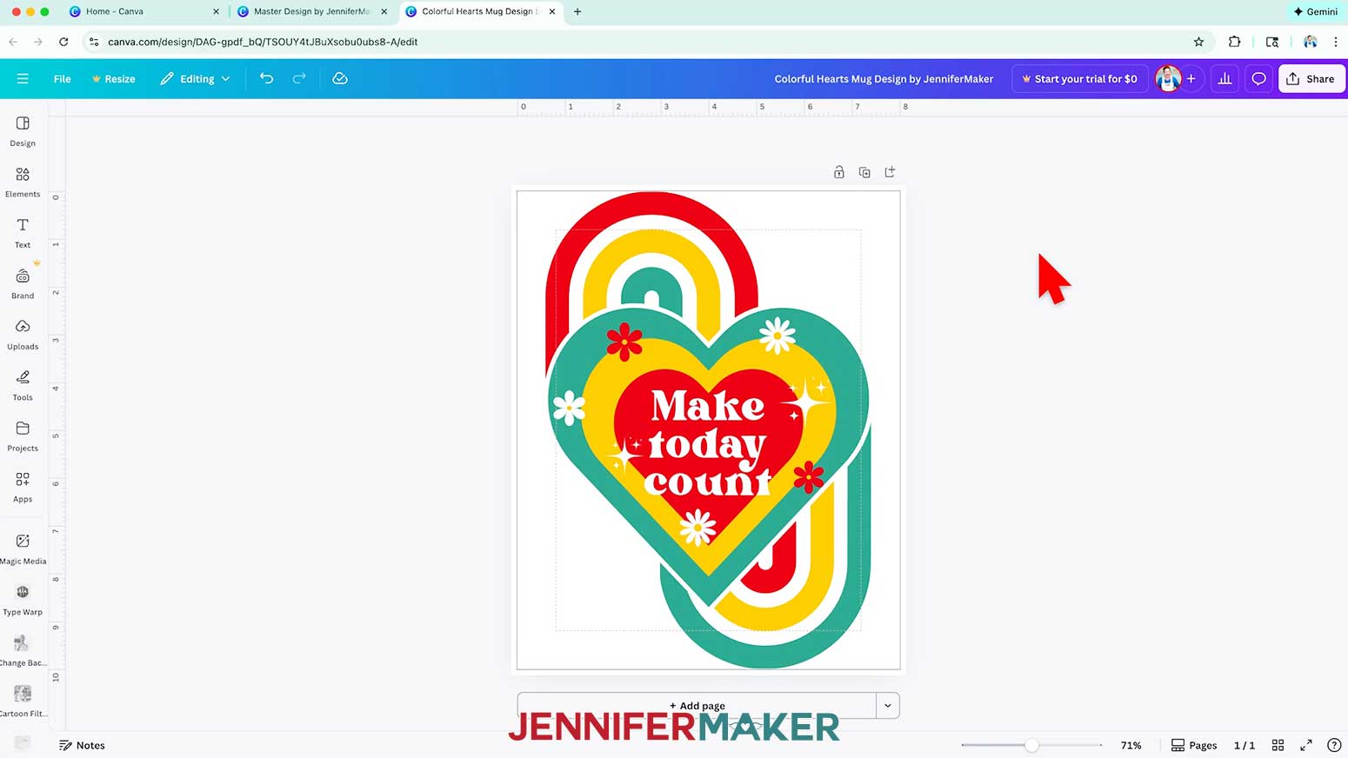Add collaborator with the plus icon
This screenshot has height=758, width=1348.
[x=1191, y=78]
